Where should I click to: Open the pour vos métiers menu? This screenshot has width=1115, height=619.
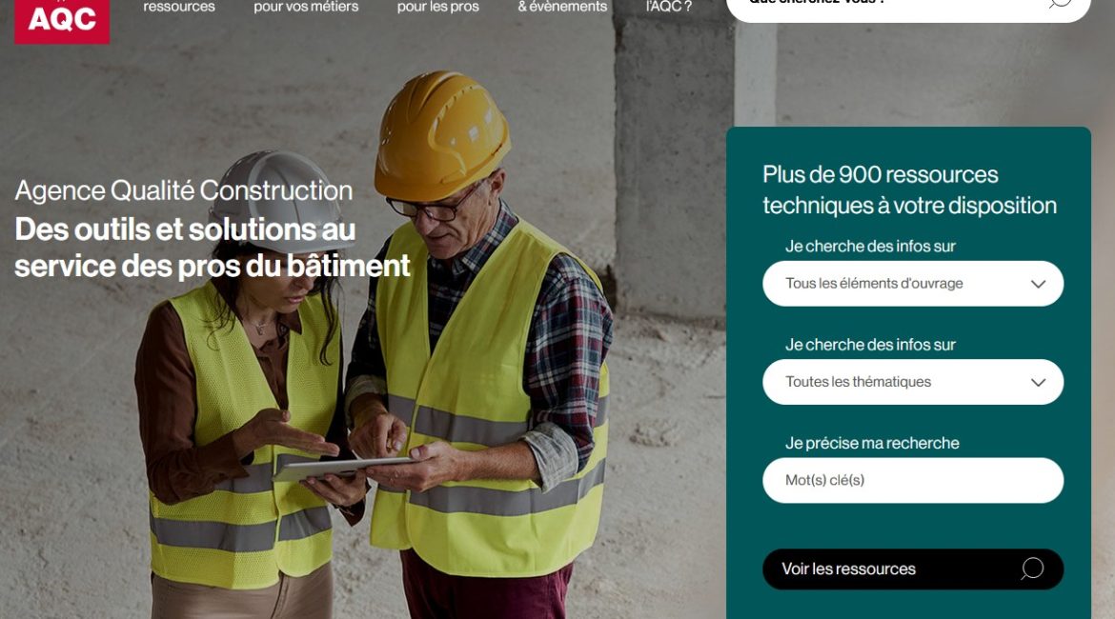point(306,7)
